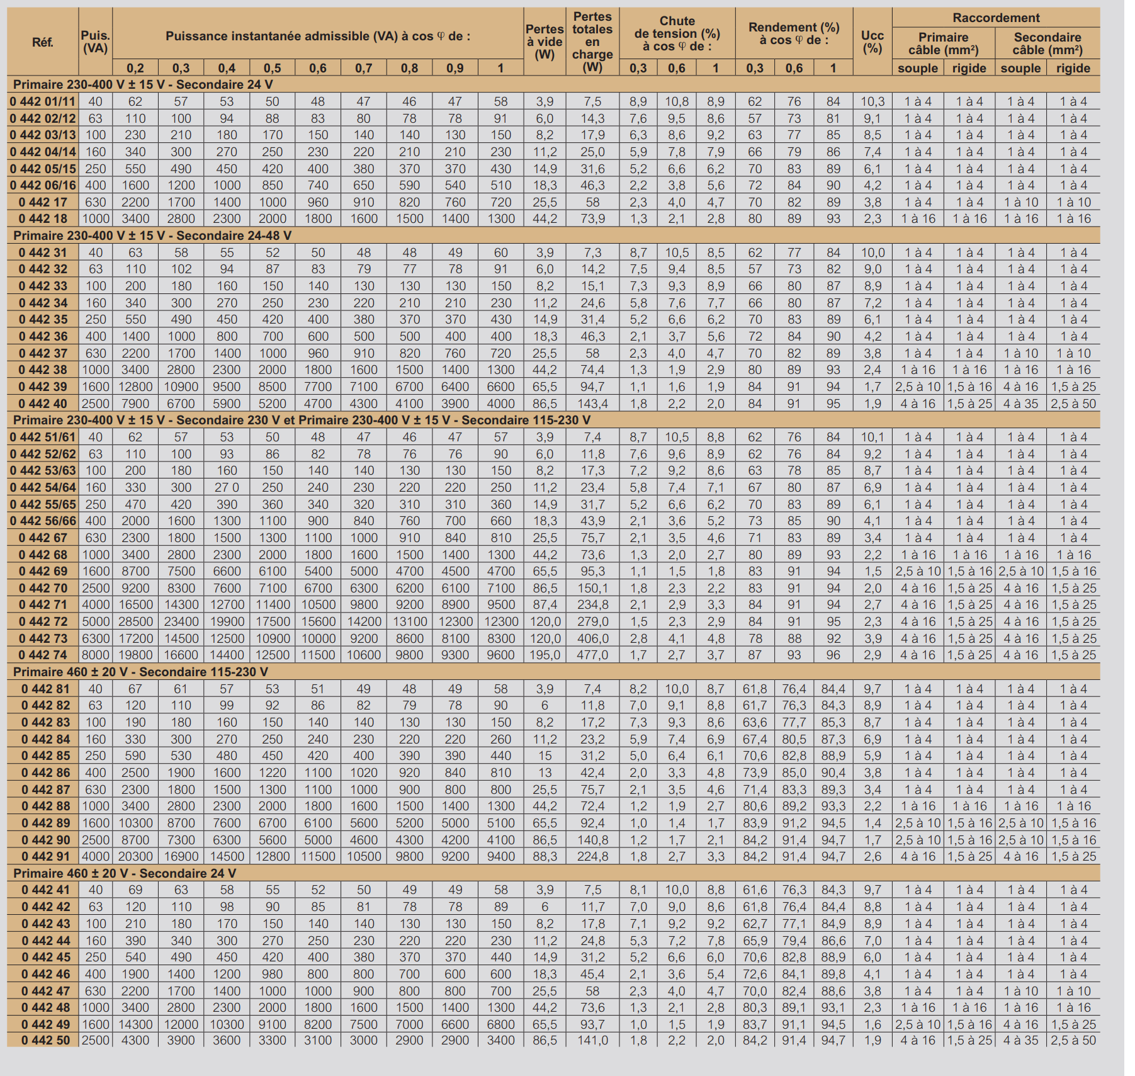Select reference '0 442 06/16'
Image resolution: width=1135 pixels, height=1076 pixels.
[x=43, y=185]
